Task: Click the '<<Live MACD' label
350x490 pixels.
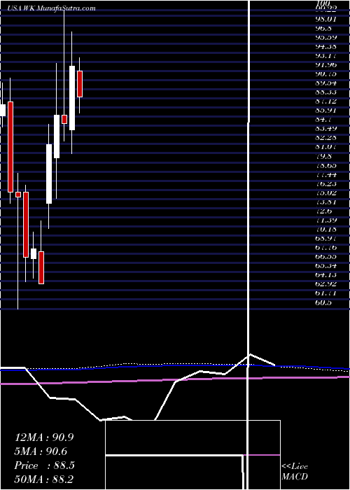Action: [295, 472]
